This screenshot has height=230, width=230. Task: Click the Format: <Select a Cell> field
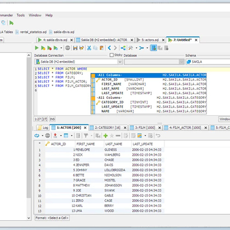[x=52, y=218]
